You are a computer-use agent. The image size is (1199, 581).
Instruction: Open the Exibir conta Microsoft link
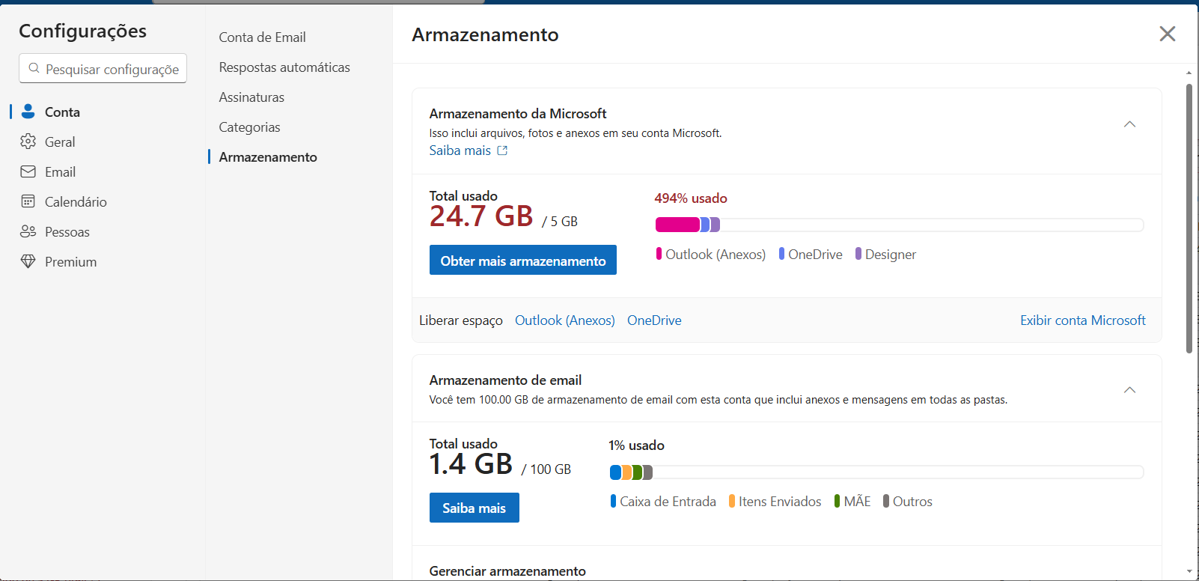1083,320
